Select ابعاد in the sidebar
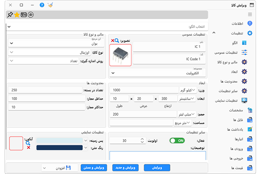The height and width of the screenshot is (174, 261). 234,72
